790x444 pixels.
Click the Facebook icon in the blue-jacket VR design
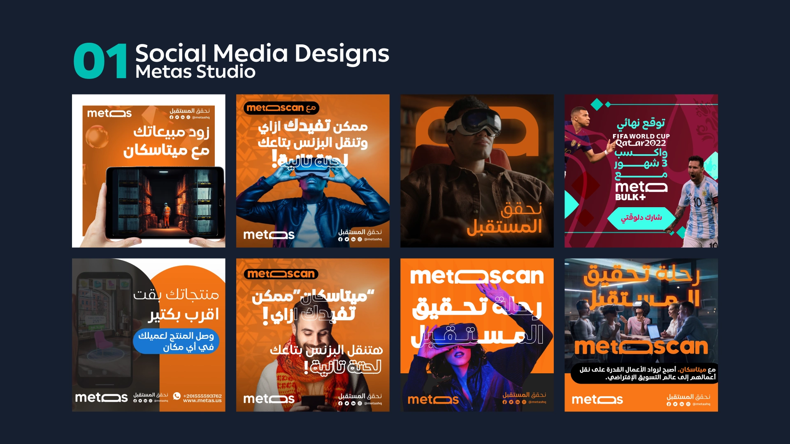pos(340,239)
